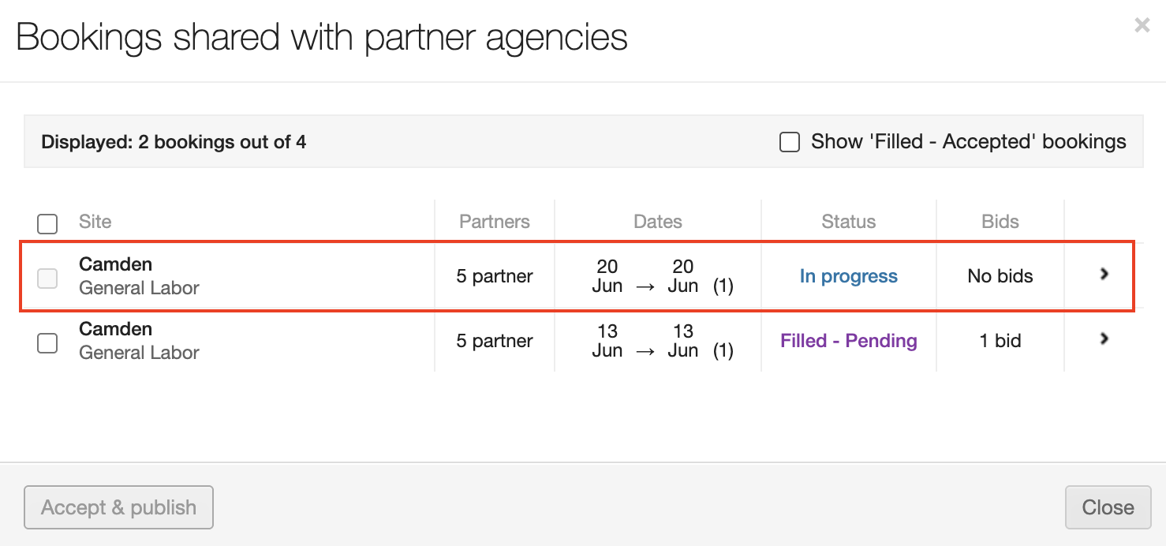Expand the 20 Jun Camden booking arrow
1166x546 pixels.
pos(1104,274)
